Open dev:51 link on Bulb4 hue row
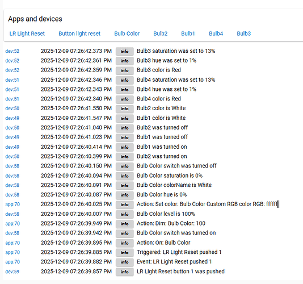The width and height of the screenshot is (303, 284). coord(12,89)
